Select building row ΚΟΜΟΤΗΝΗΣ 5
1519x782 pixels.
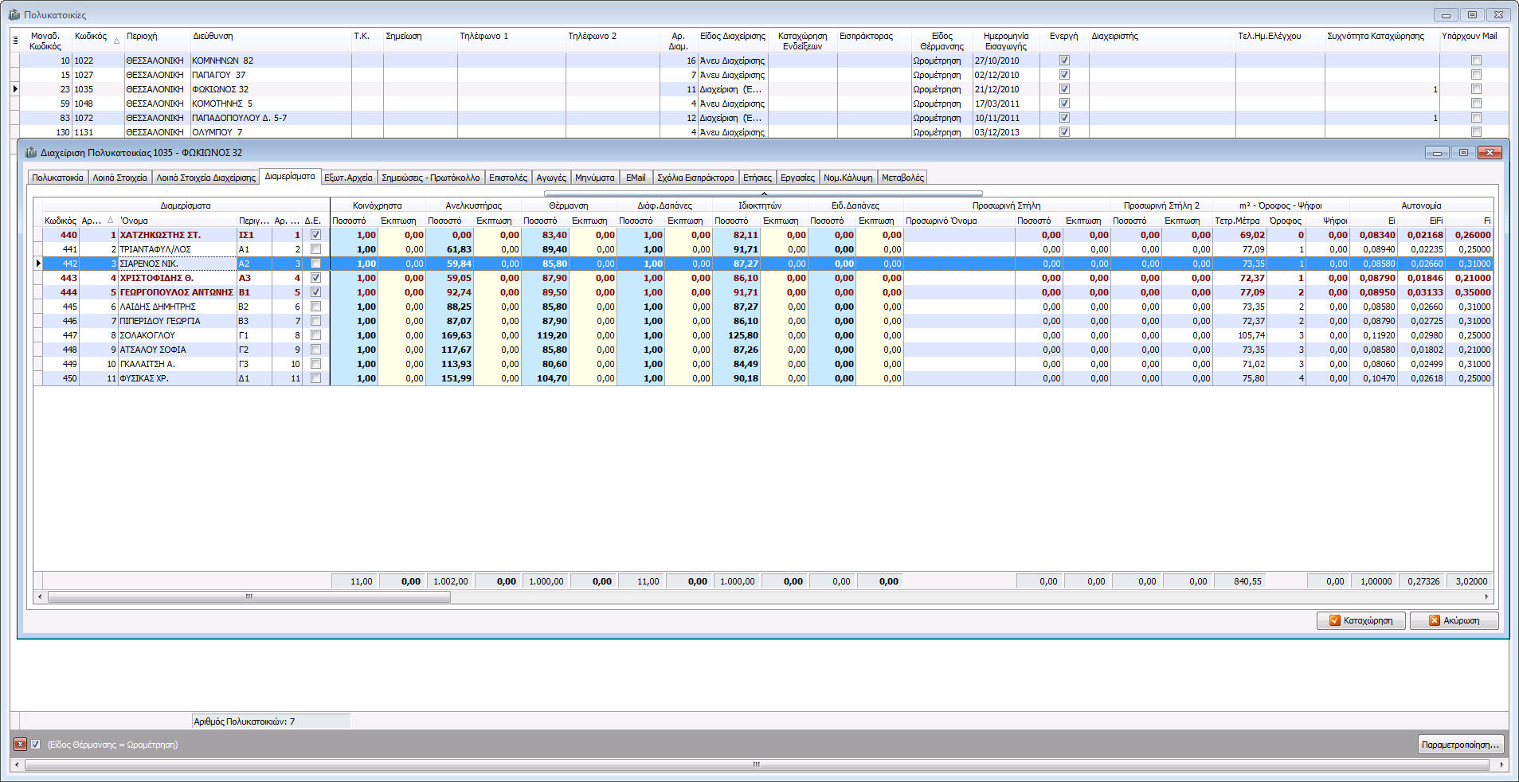tap(759, 104)
